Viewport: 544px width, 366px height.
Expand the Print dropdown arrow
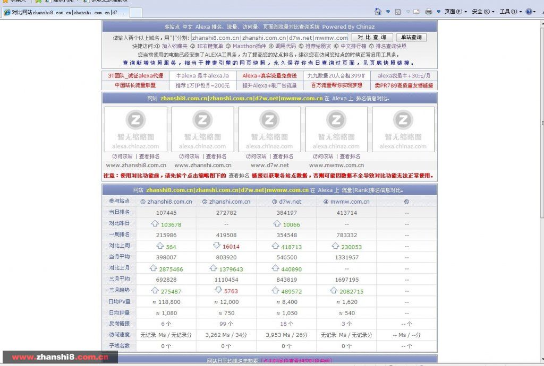tap(438, 12)
